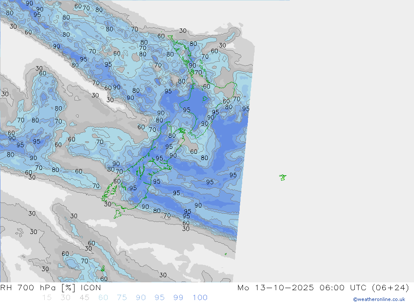Click legend value 45 in color scale
The height and width of the screenshot is (303, 414).
click(84, 298)
